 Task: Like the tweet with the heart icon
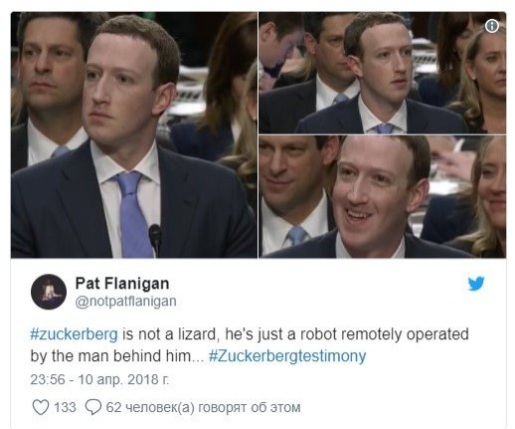[41, 407]
